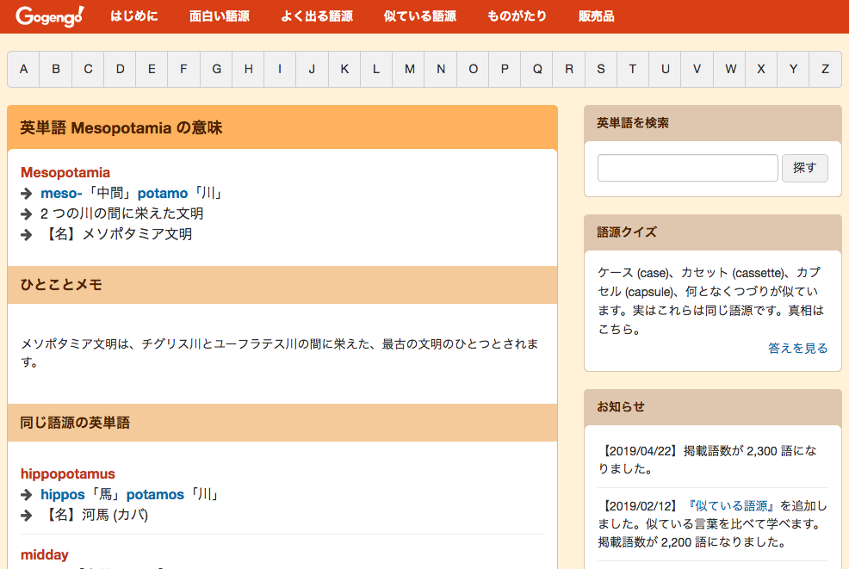Open 『似ている語源』 link in お知らせ

coord(732,505)
